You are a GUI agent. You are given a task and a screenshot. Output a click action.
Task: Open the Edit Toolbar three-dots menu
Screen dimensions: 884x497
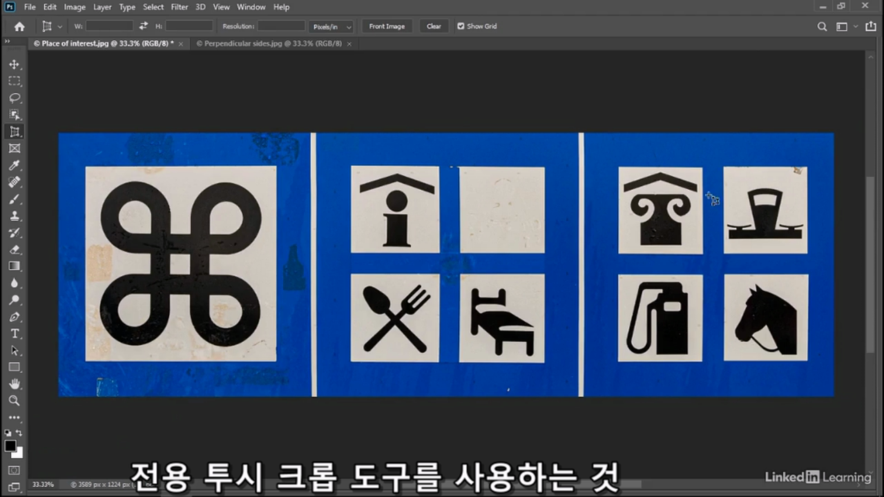[x=15, y=418]
